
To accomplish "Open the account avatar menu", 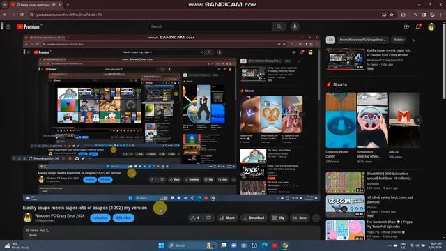I will coord(431,26).
